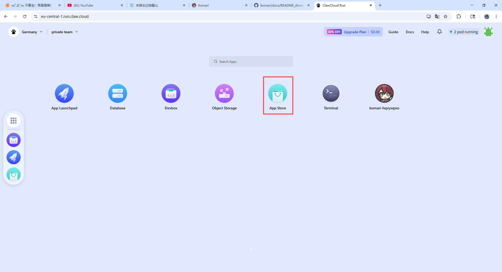Click the Upgrade Plan button
Viewport: 502px width, 272px height.
coord(355,32)
